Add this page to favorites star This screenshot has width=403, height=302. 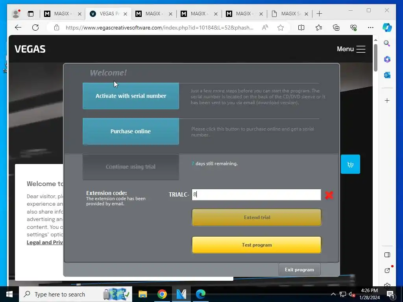281,28
